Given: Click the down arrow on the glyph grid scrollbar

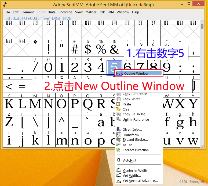Looking at the screenshot, I should (202, 146).
